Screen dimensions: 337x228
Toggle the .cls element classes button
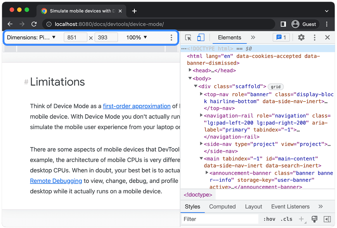(286, 219)
